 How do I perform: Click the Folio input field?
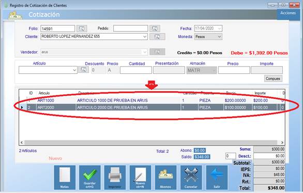[57, 29]
